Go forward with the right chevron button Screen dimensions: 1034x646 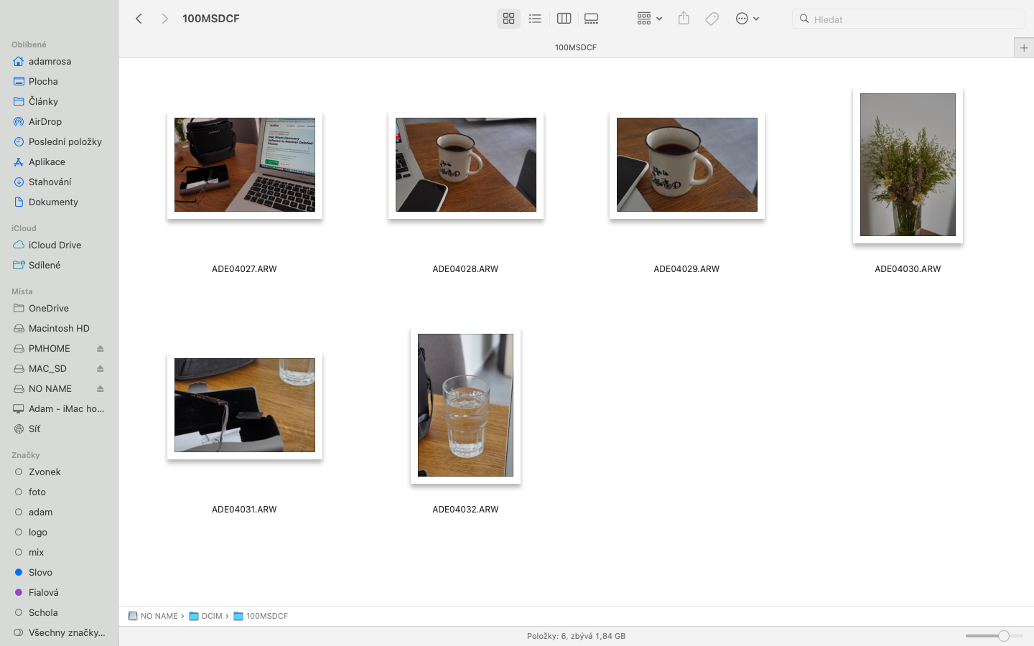pyautogui.click(x=164, y=19)
